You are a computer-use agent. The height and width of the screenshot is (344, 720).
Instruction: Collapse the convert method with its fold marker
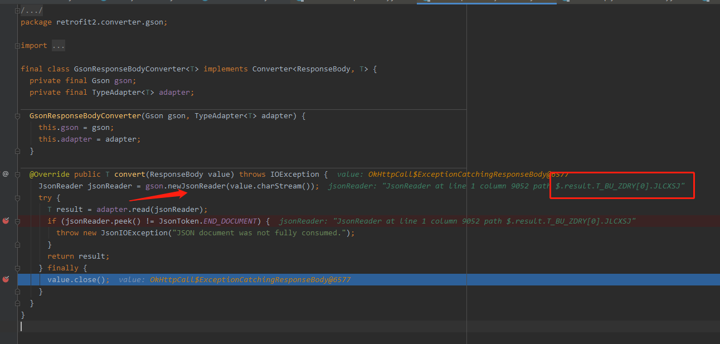pos(17,174)
